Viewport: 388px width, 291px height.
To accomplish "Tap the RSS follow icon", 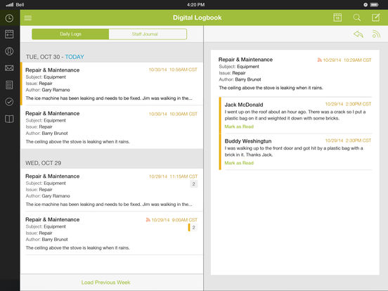I will [376, 34].
